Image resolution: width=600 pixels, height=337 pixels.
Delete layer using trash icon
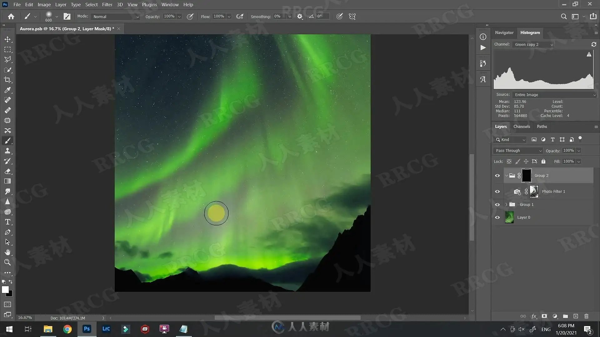point(586,316)
